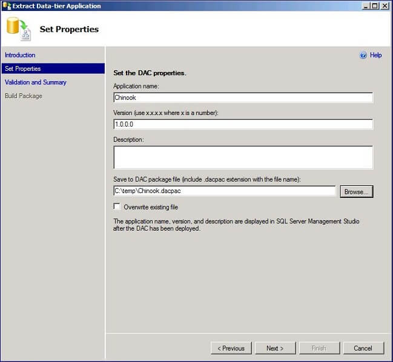Viewport: 393px width, 362px height.
Task: Click the 'Overwrite existing file' label text
Action: pyautogui.click(x=151, y=207)
